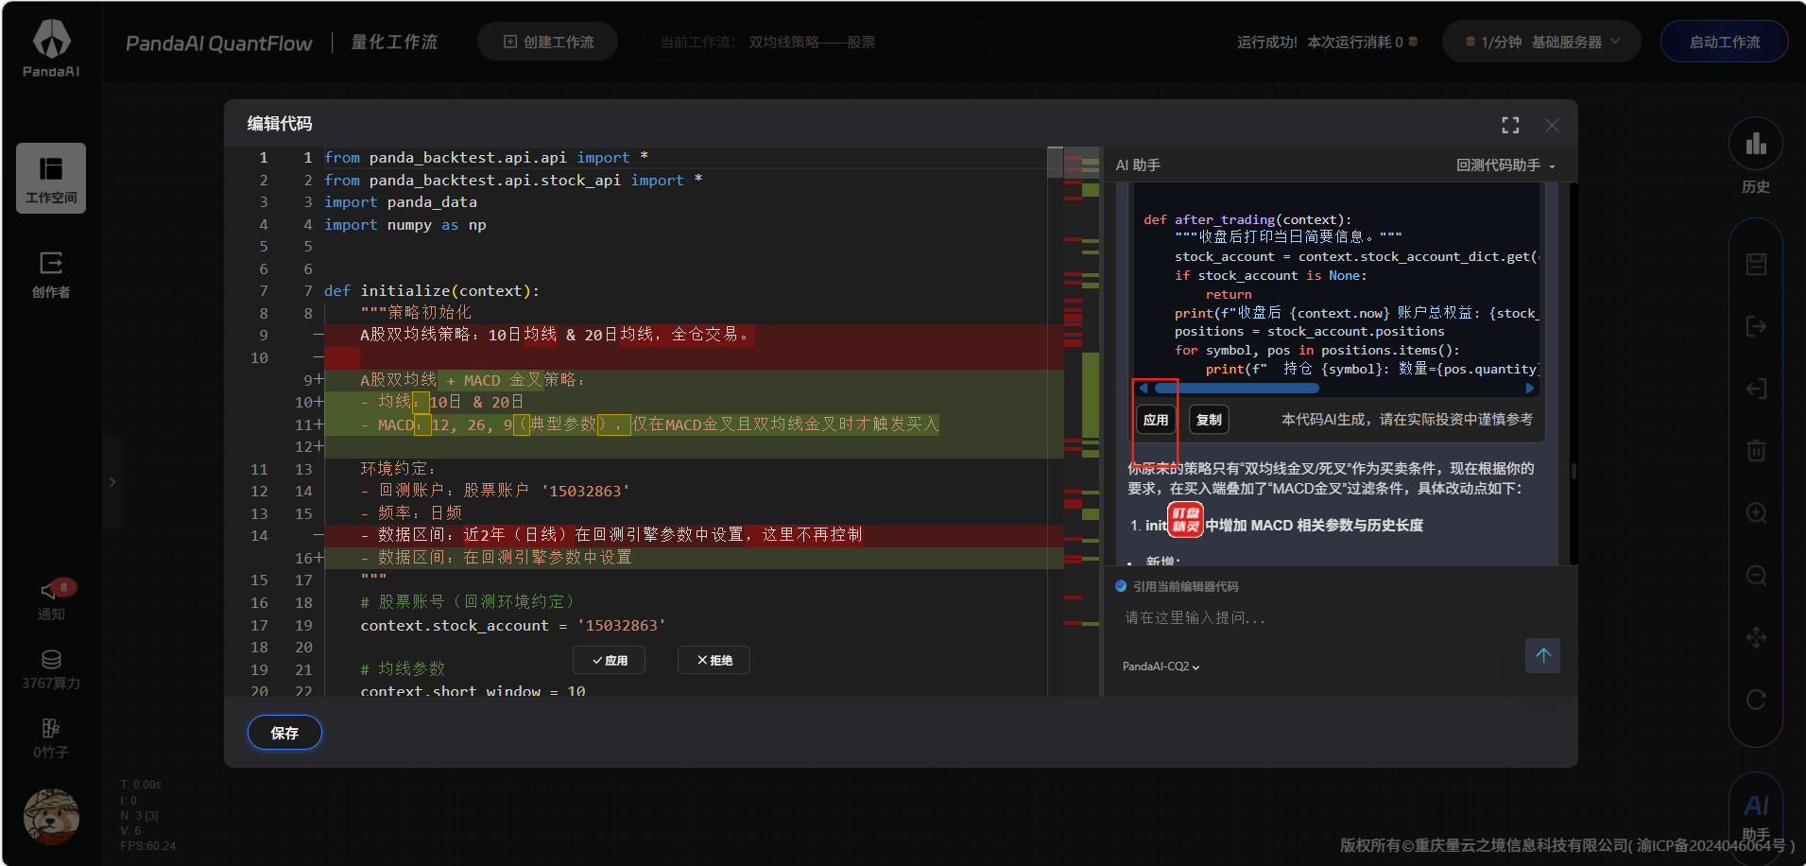This screenshot has height=866, width=1806.
Task: Click the move/pan canvas icon
Action: tap(1756, 637)
